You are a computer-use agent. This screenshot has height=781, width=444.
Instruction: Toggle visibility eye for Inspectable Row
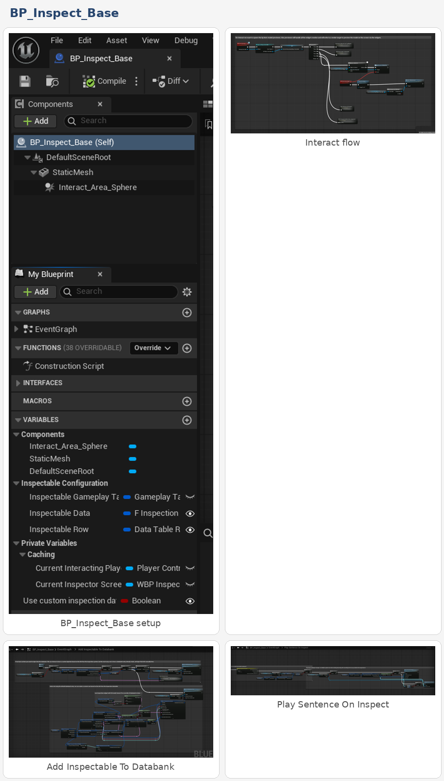(190, 530)
